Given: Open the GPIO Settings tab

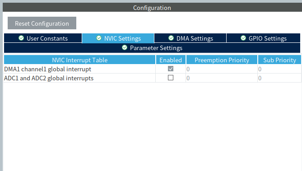Looking at the screenshot, I should point(263,38).
